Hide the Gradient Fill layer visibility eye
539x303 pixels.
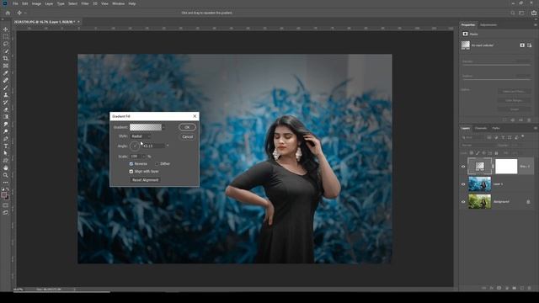463,167
